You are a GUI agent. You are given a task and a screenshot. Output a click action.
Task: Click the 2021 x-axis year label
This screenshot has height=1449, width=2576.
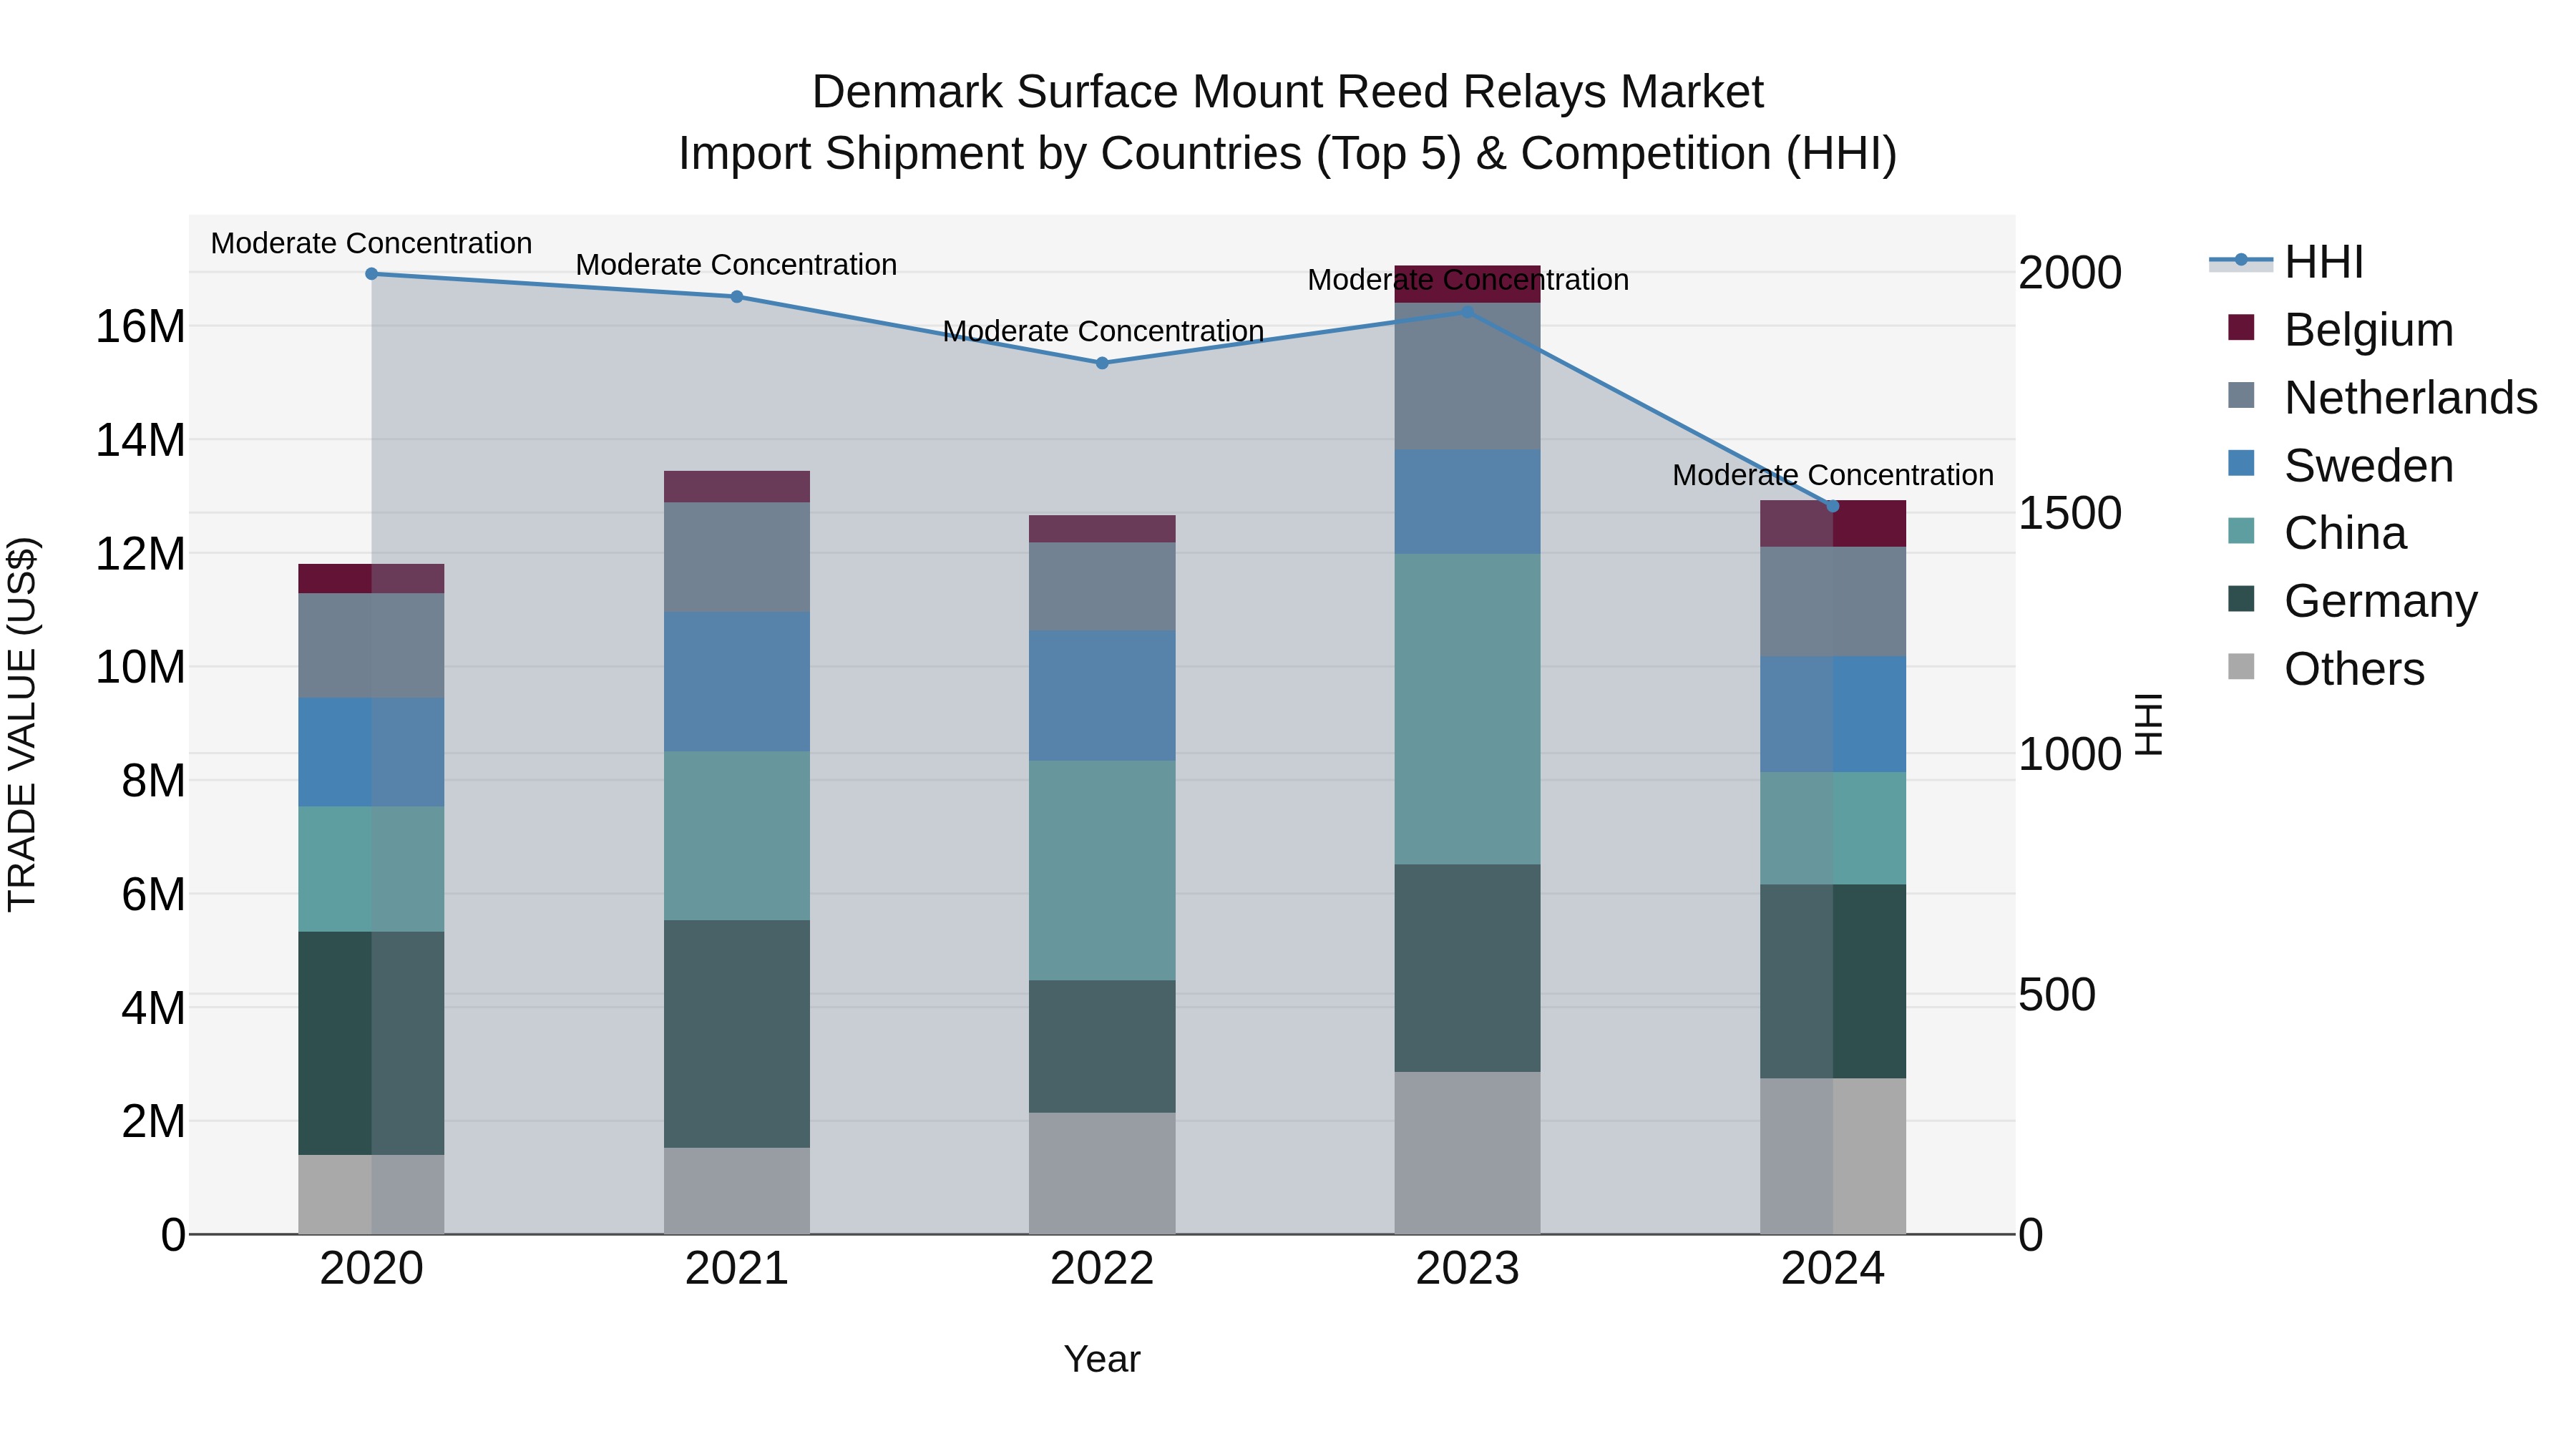click(x=737, y=1269)
